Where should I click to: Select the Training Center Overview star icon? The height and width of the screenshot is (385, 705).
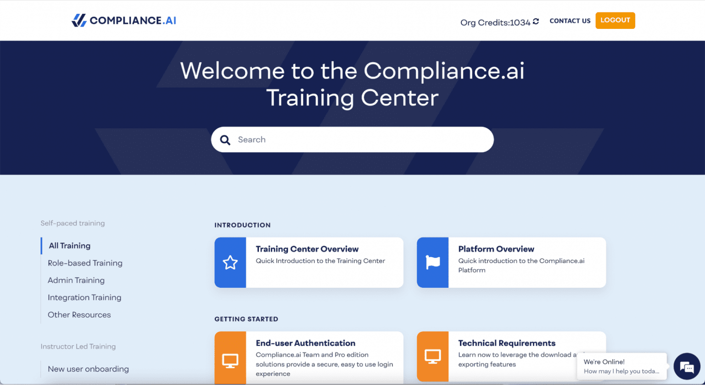coord(230,262)
